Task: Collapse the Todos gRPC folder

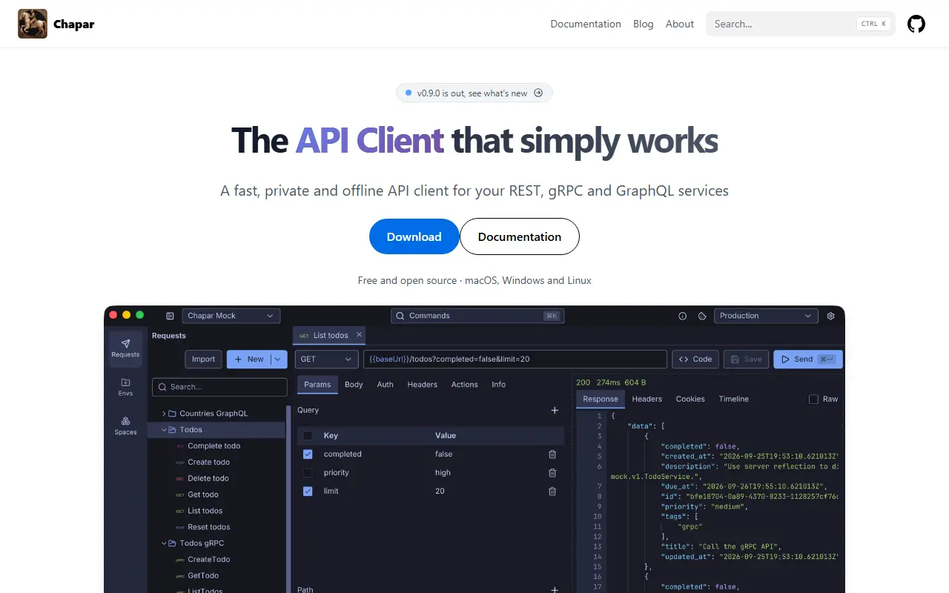Action: (164, 543)
